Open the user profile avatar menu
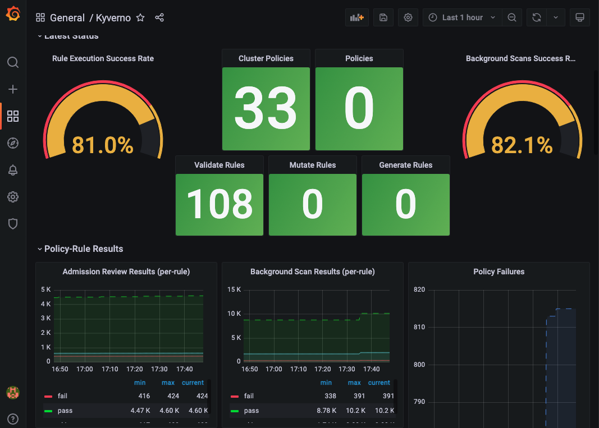Screen dimensions: 599x428 tap(13, 393)
